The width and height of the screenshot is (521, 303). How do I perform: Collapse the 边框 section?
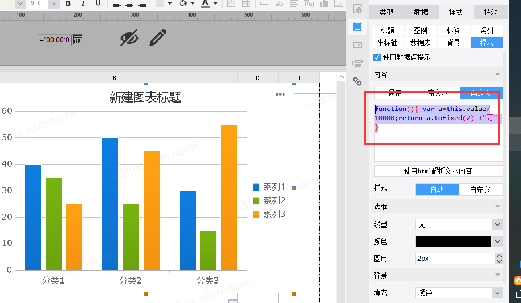498,206
